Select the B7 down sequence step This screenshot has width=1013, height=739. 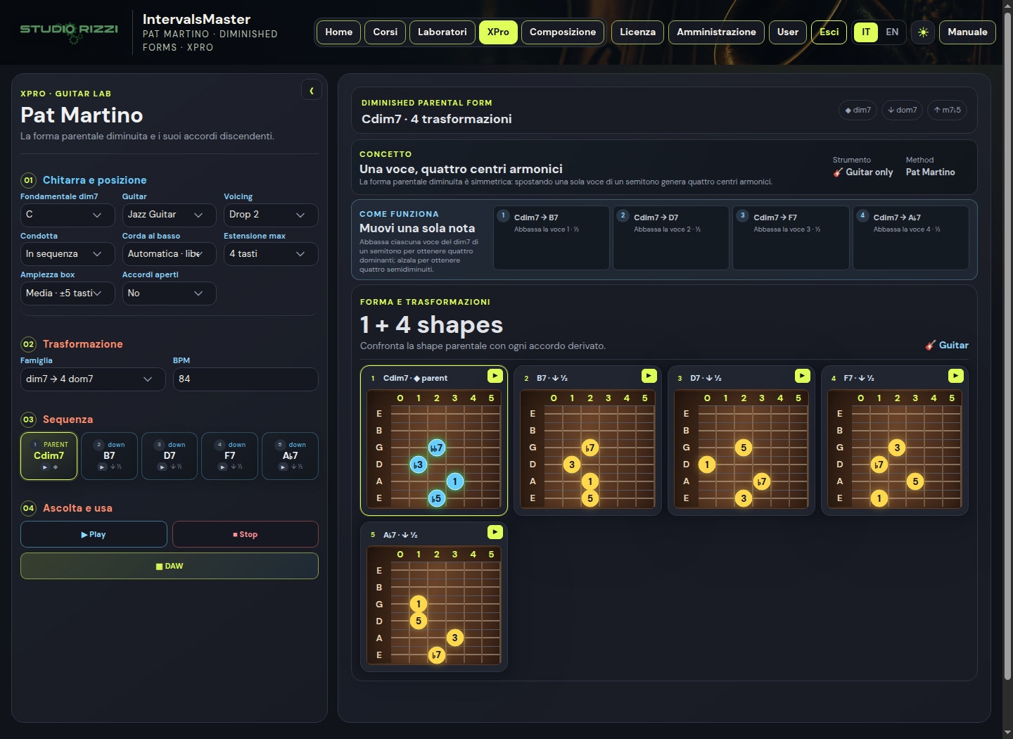[109, 456]
